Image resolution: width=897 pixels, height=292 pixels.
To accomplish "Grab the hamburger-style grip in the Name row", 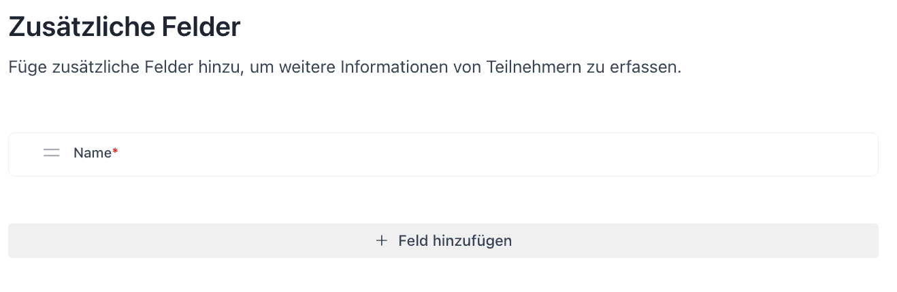I will coord(51,153).
